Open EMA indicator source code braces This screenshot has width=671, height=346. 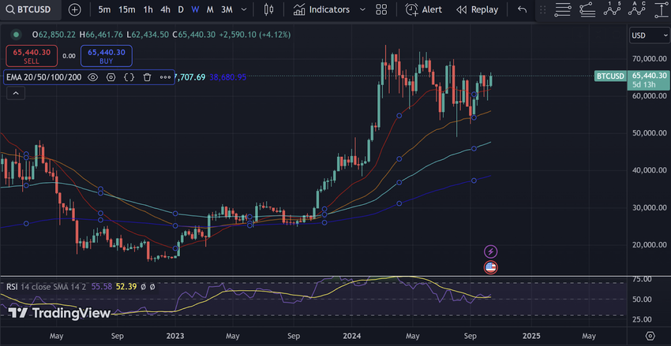click(x=129, y=77)
